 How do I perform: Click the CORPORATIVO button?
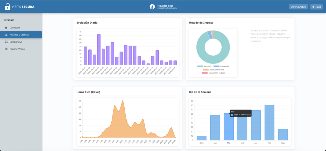298,7
